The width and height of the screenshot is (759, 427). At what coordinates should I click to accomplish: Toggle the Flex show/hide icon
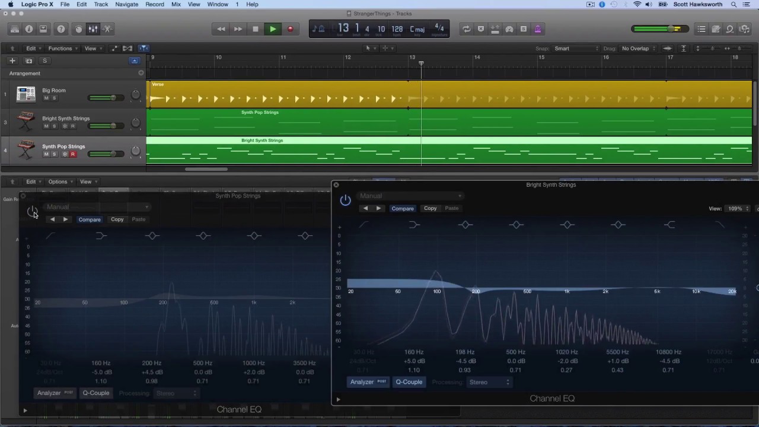pos(127,48)
